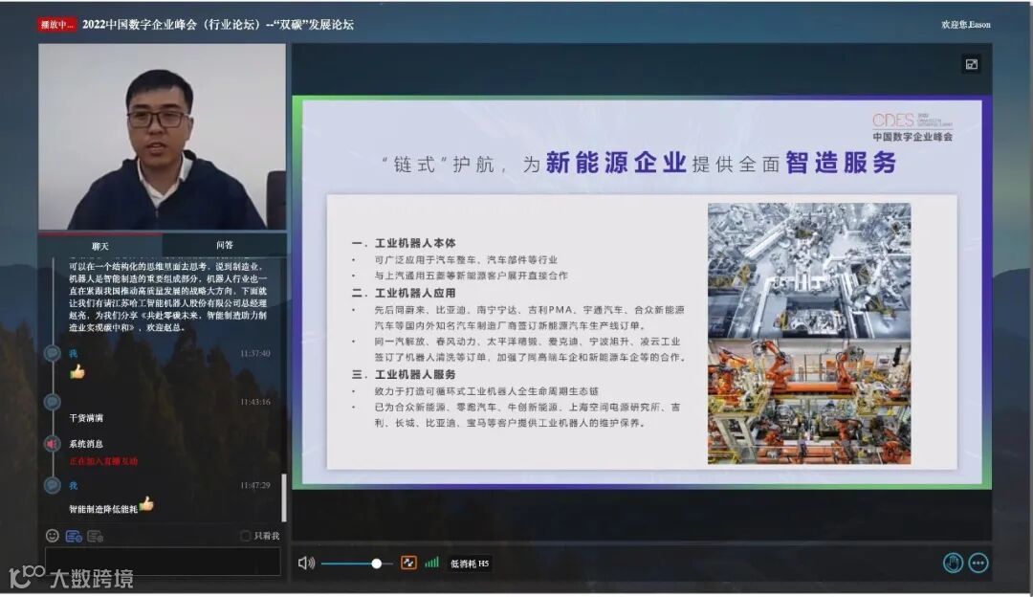The image size is (1033, 597).
Task: Check the green network signal indicator
Action: tap(432, 562)
